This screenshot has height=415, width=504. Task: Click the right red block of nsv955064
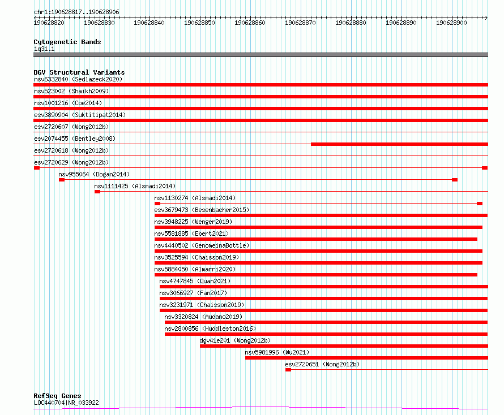(x=455, y=180)
